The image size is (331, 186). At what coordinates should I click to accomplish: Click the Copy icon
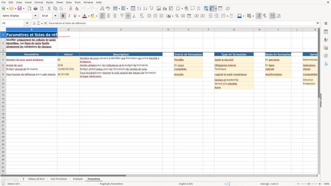[55, 9]
